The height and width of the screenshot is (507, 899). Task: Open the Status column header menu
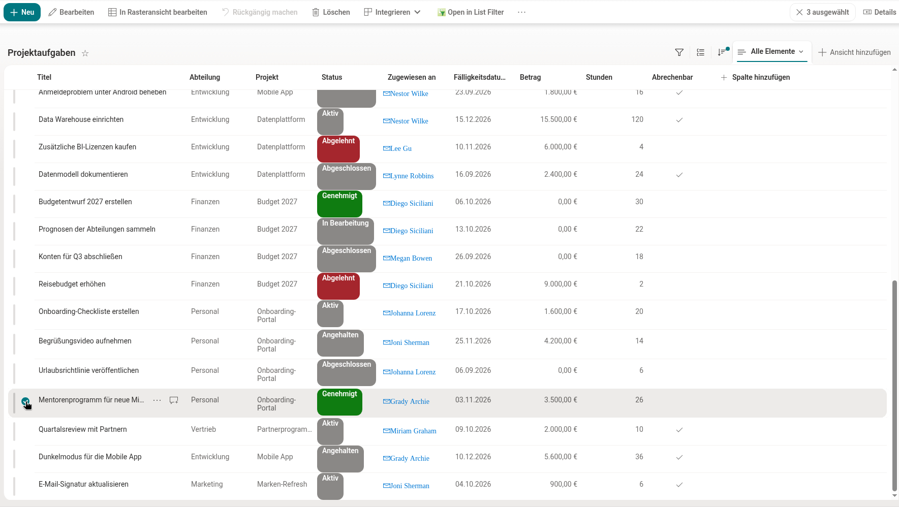[332, 77]
